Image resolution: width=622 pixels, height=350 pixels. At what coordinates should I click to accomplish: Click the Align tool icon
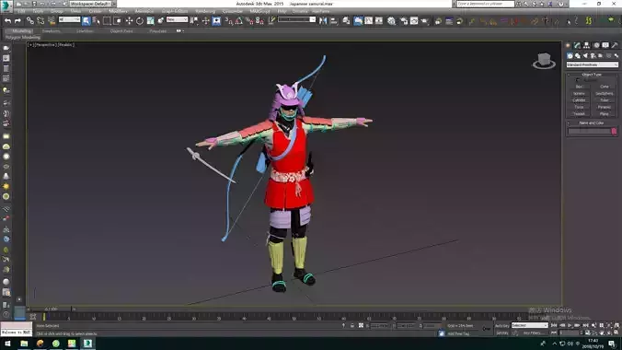334,20
